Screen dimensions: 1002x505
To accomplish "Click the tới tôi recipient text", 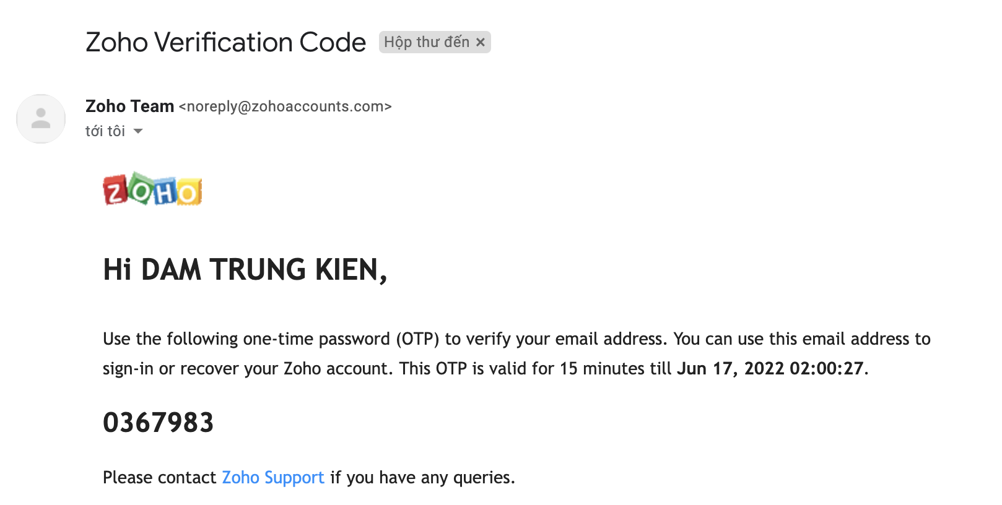I will (105, 131).
